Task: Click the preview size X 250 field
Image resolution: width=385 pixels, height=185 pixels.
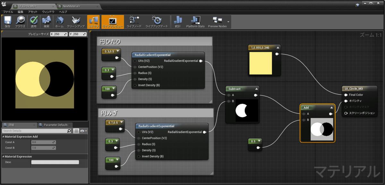Action: pyautogui.click(x=59, y=34)
